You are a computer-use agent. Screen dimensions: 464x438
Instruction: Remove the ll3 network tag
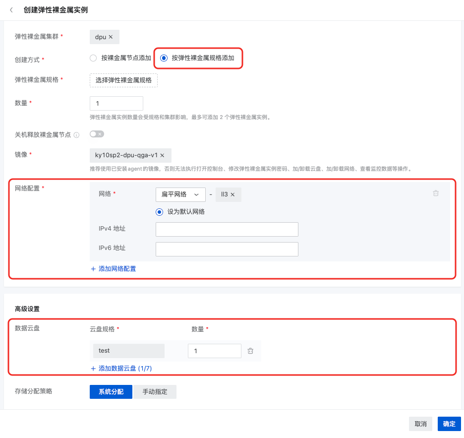[232, 194]
